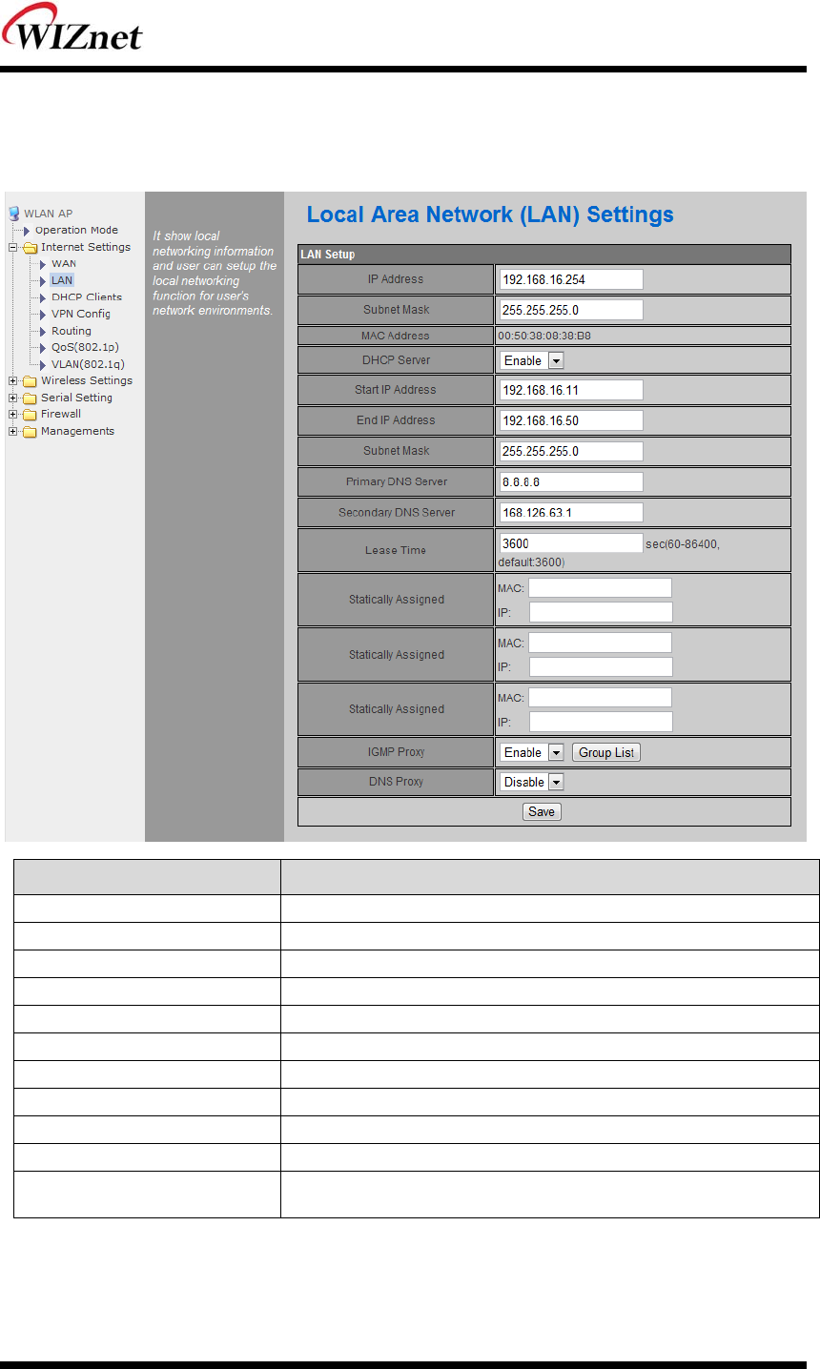Click the Lease Time field
Screen dimensions: 820x1369
pos(571,542)
